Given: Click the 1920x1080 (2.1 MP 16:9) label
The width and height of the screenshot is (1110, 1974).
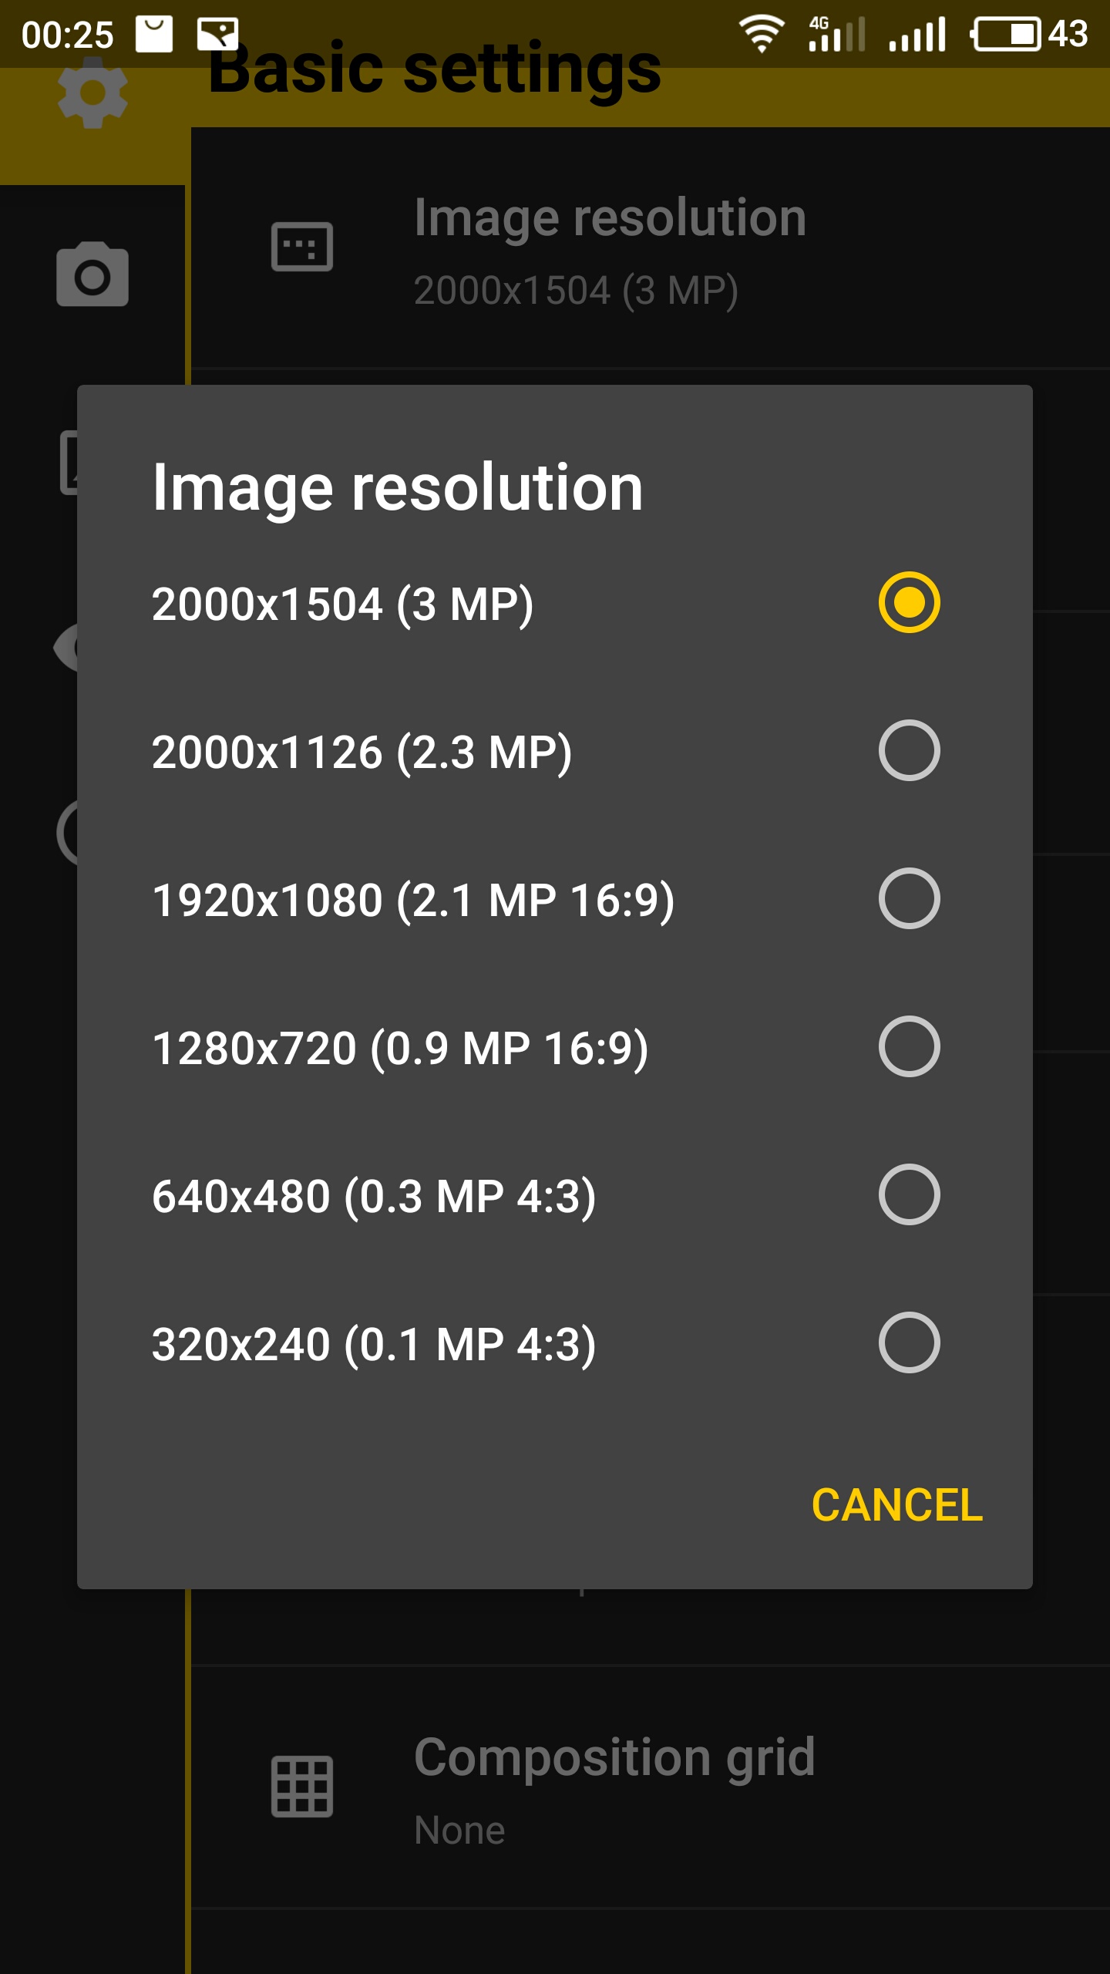Looking at the screenshot, I should pyautogui.click(x=413, y=900).
